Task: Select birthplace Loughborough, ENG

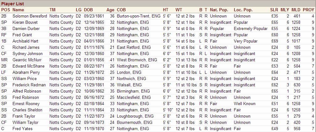Action: [135, 116]
